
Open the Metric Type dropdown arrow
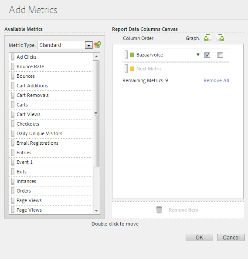tap(88, 45)
